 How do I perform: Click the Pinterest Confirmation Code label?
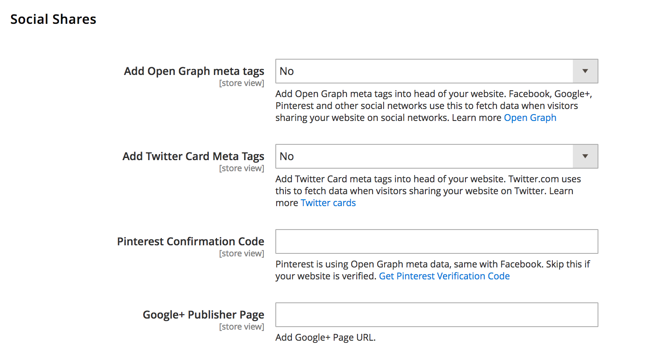pyautogui.click(x=191, y=241)
